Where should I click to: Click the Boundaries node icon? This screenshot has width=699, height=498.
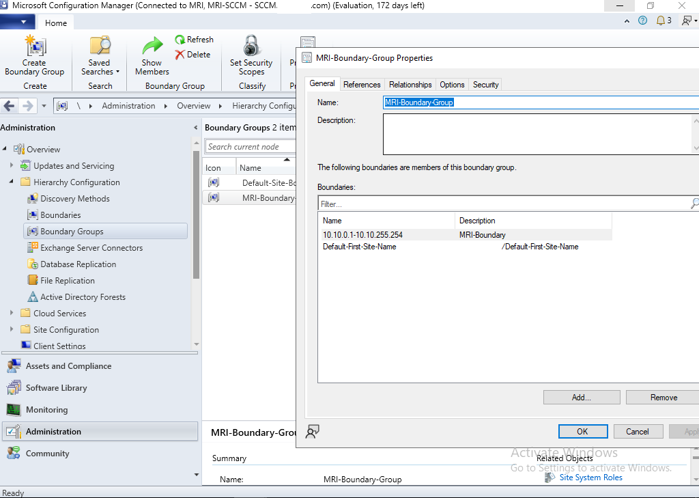[x=33, y=215]
